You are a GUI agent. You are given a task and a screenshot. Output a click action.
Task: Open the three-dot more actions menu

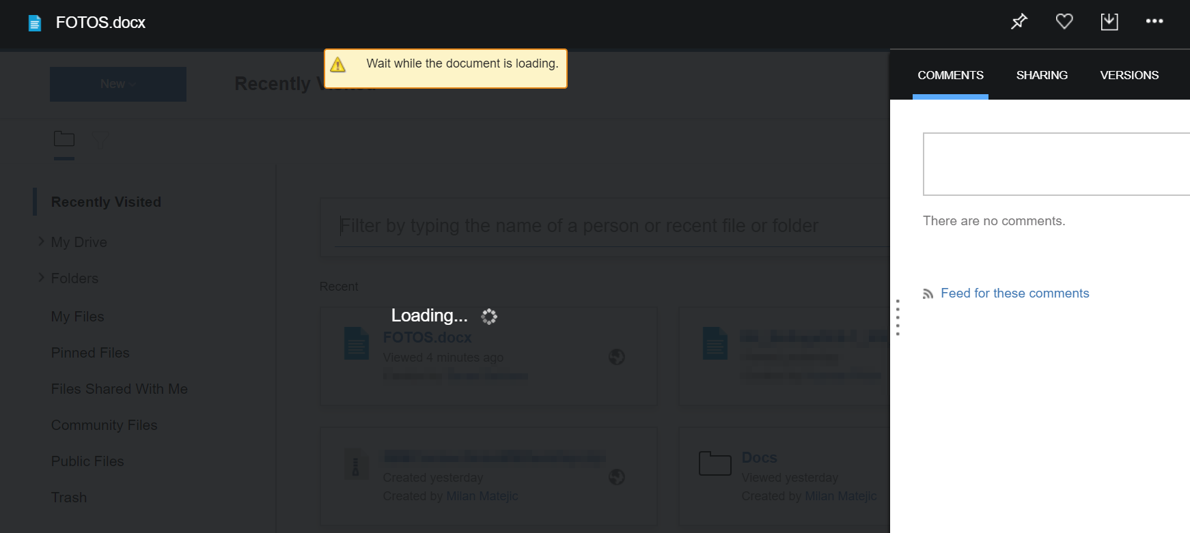[1154, 22]
